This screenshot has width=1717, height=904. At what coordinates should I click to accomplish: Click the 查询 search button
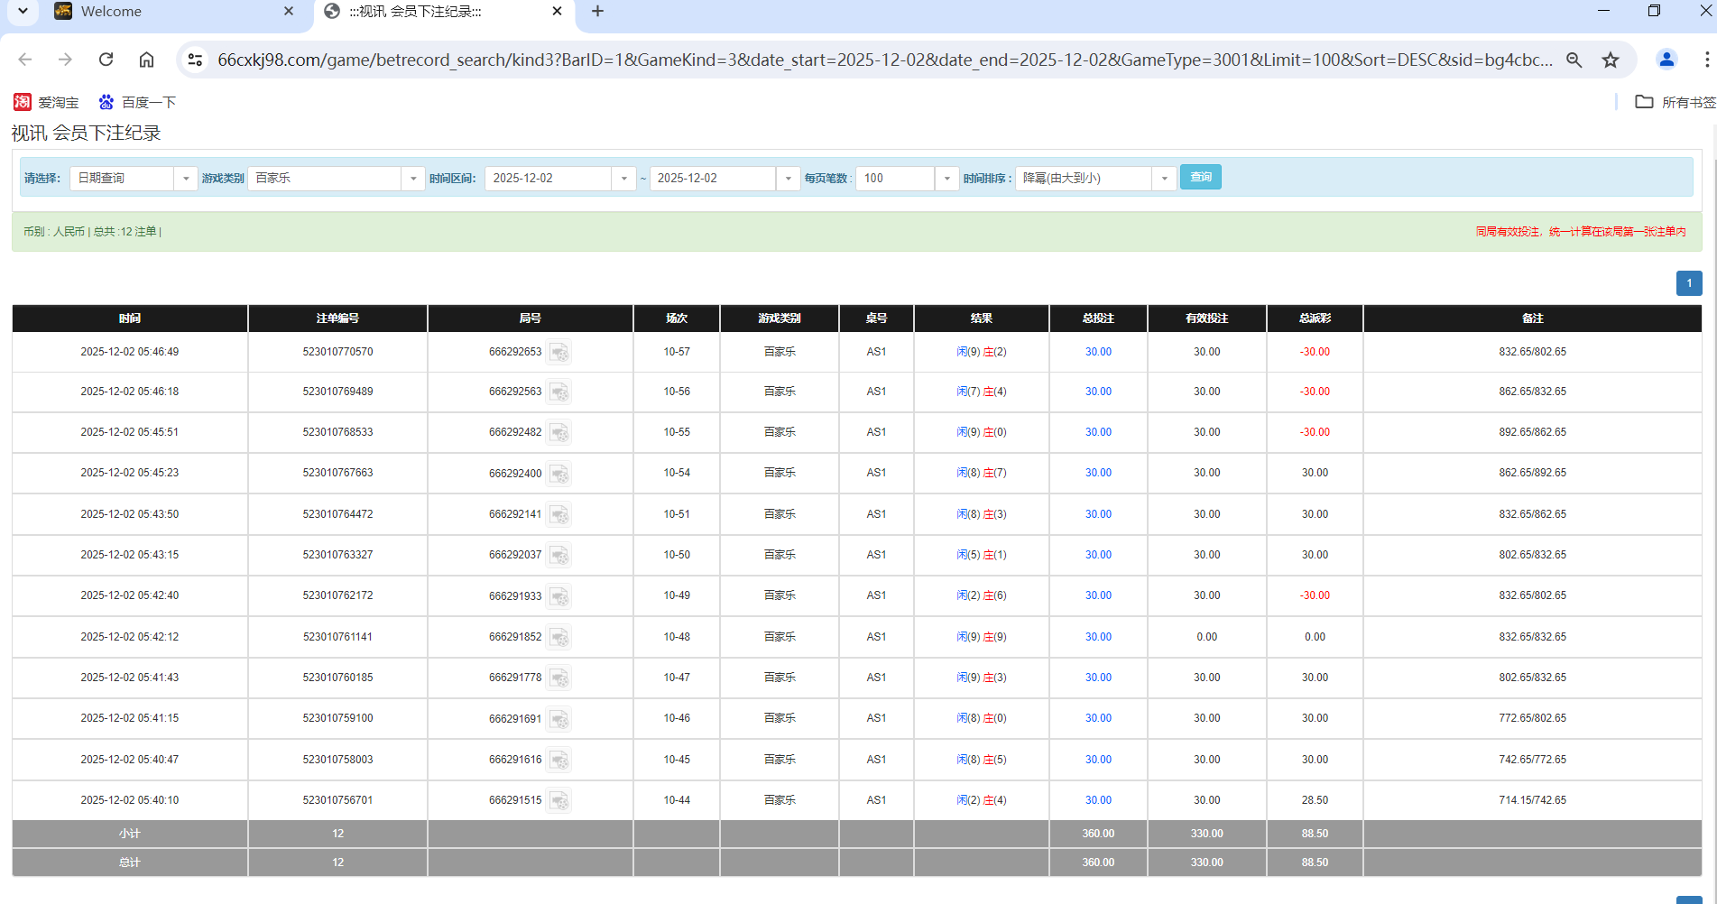tap(1200, 177)
